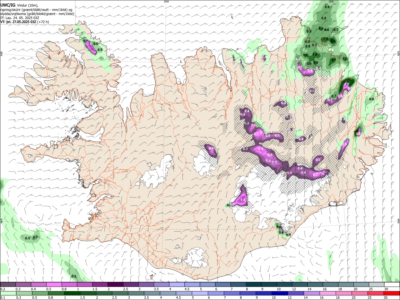
Task: Click the snow scale swatch for 6–7
Action: 222,285
